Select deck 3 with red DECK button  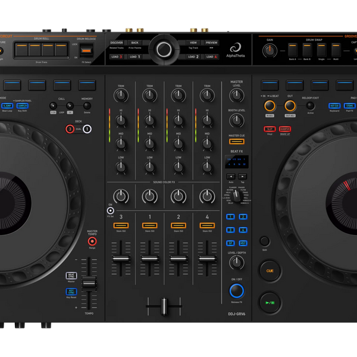tap(70, 129)
